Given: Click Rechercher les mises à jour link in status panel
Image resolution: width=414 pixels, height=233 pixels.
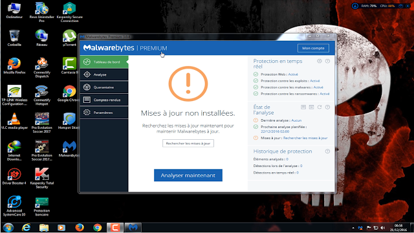Looking at the screenshot, I should tap(305, 138).
